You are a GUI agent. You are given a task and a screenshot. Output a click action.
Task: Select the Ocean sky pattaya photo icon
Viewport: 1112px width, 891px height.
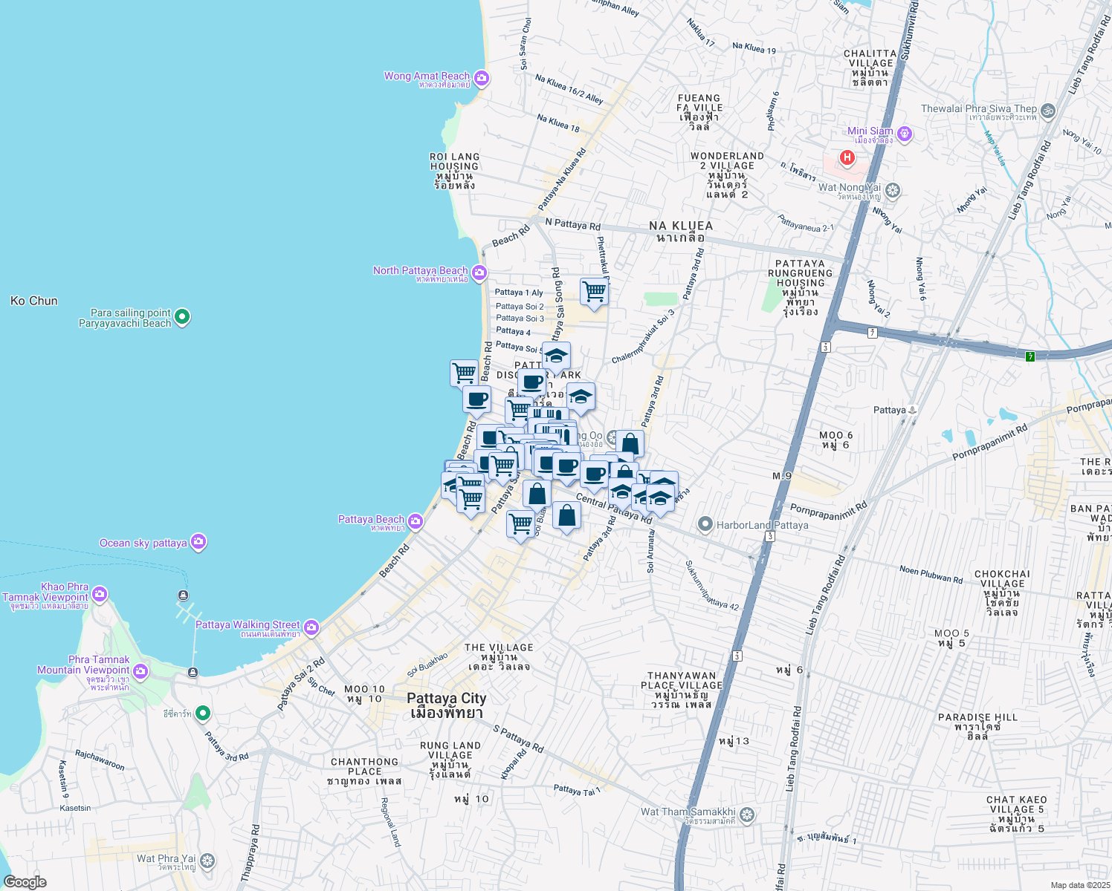coord(198,543)
